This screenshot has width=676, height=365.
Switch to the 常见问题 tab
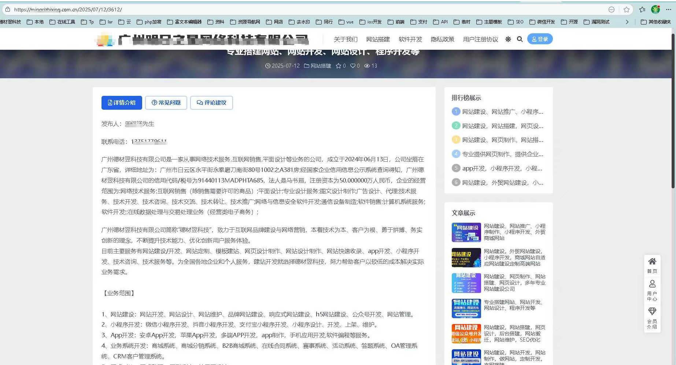click(x=166, y=103)
